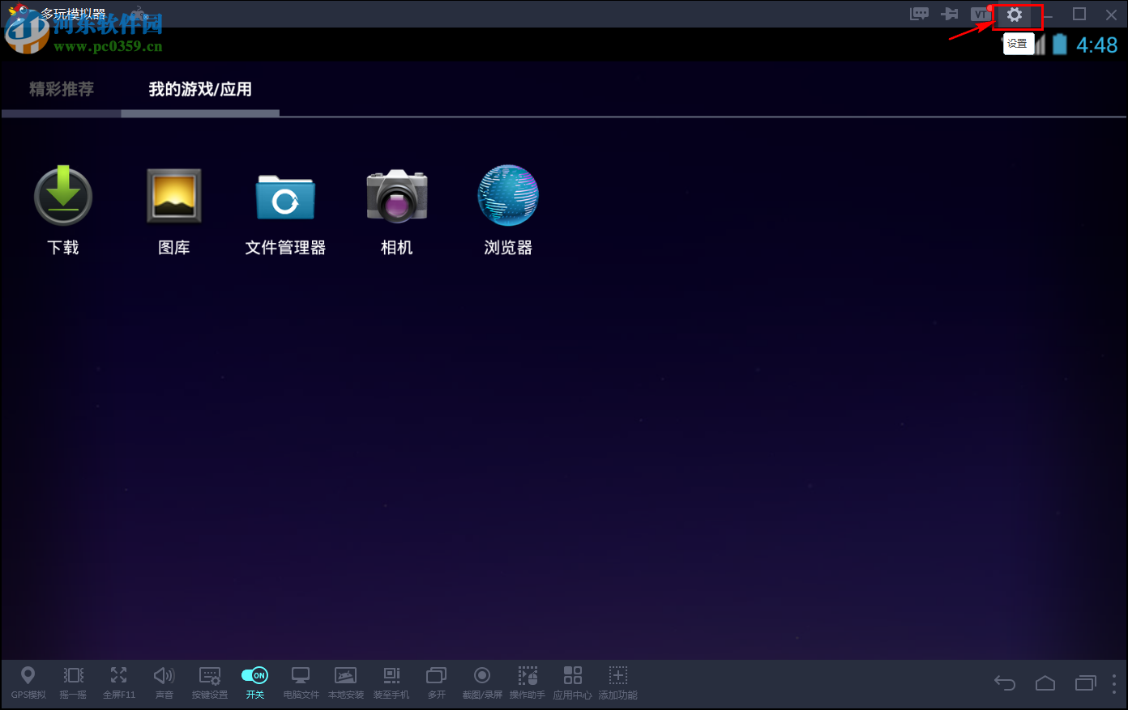Viewport: 1128px width, 710px height.
Task: Trigger the 摇一摇 shake function
Action: (x=73, y=682)
